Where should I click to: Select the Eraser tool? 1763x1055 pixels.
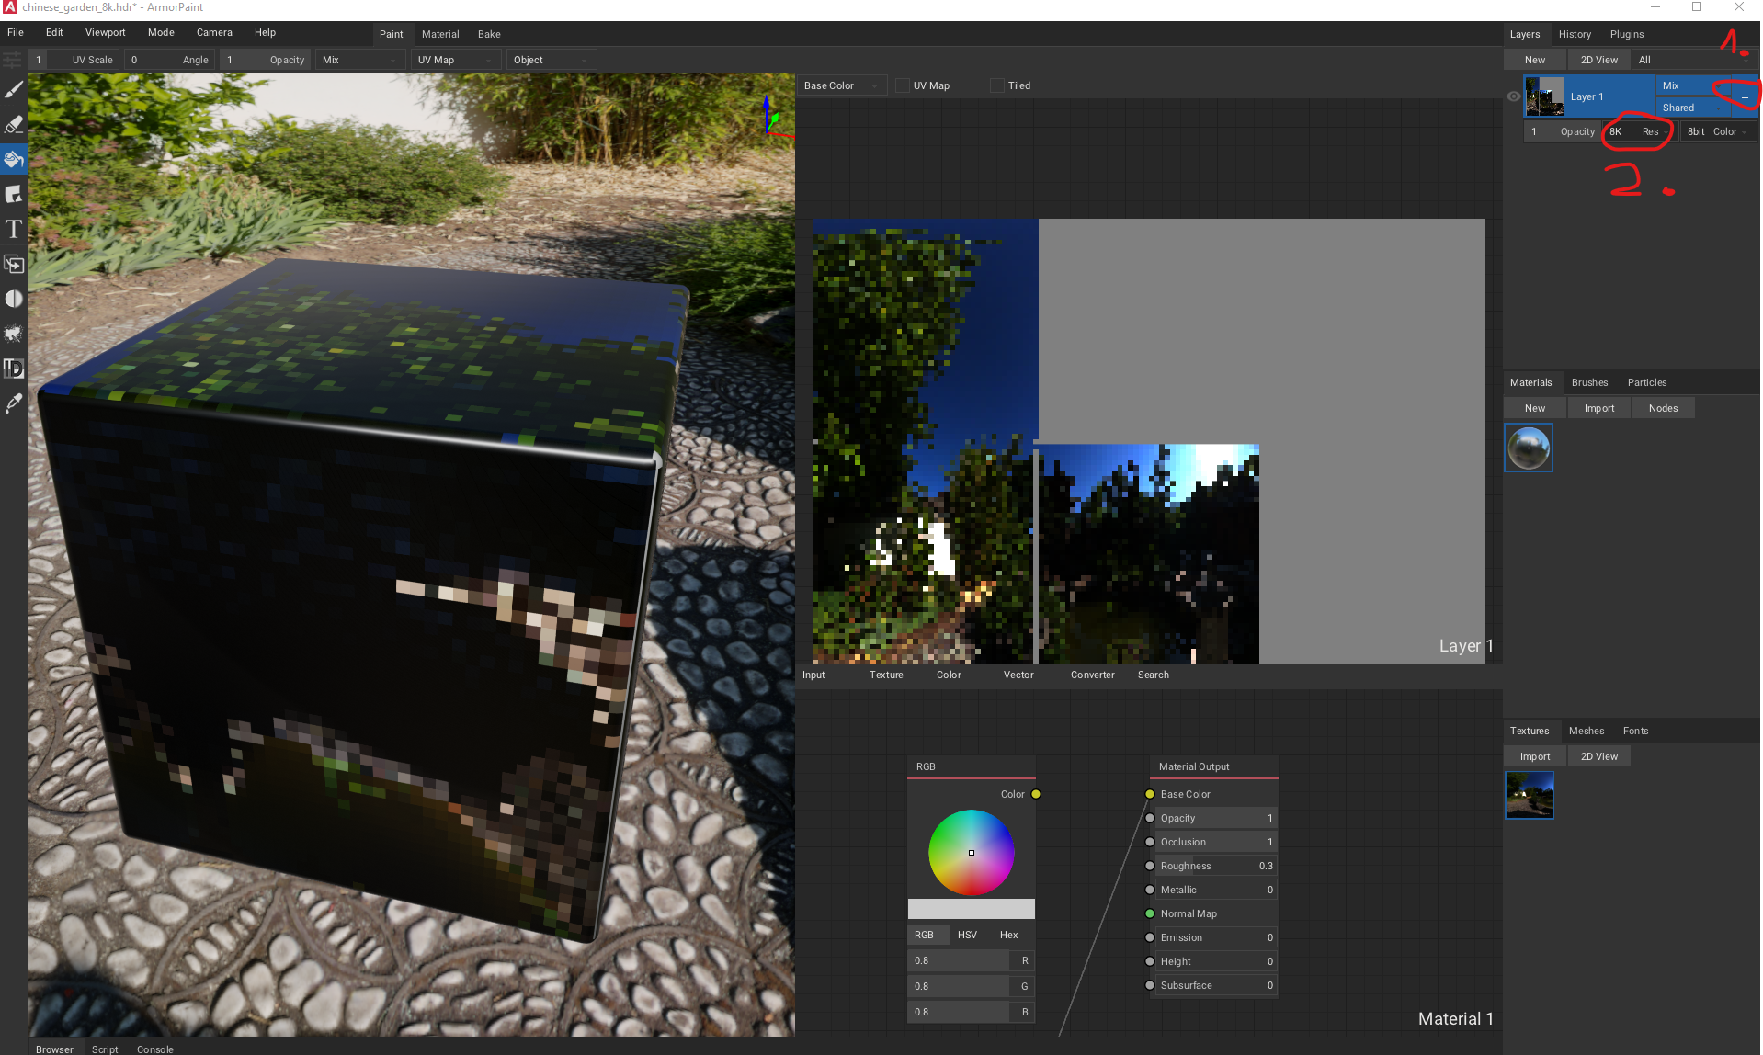pos(13,124)
